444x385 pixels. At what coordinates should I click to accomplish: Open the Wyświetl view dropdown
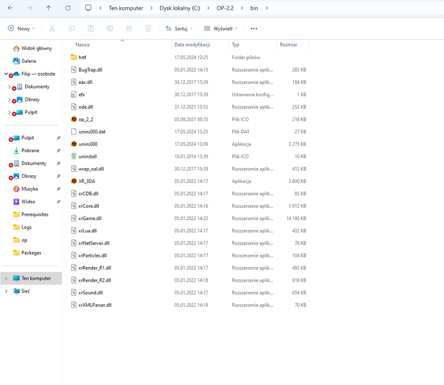point(220,29)
